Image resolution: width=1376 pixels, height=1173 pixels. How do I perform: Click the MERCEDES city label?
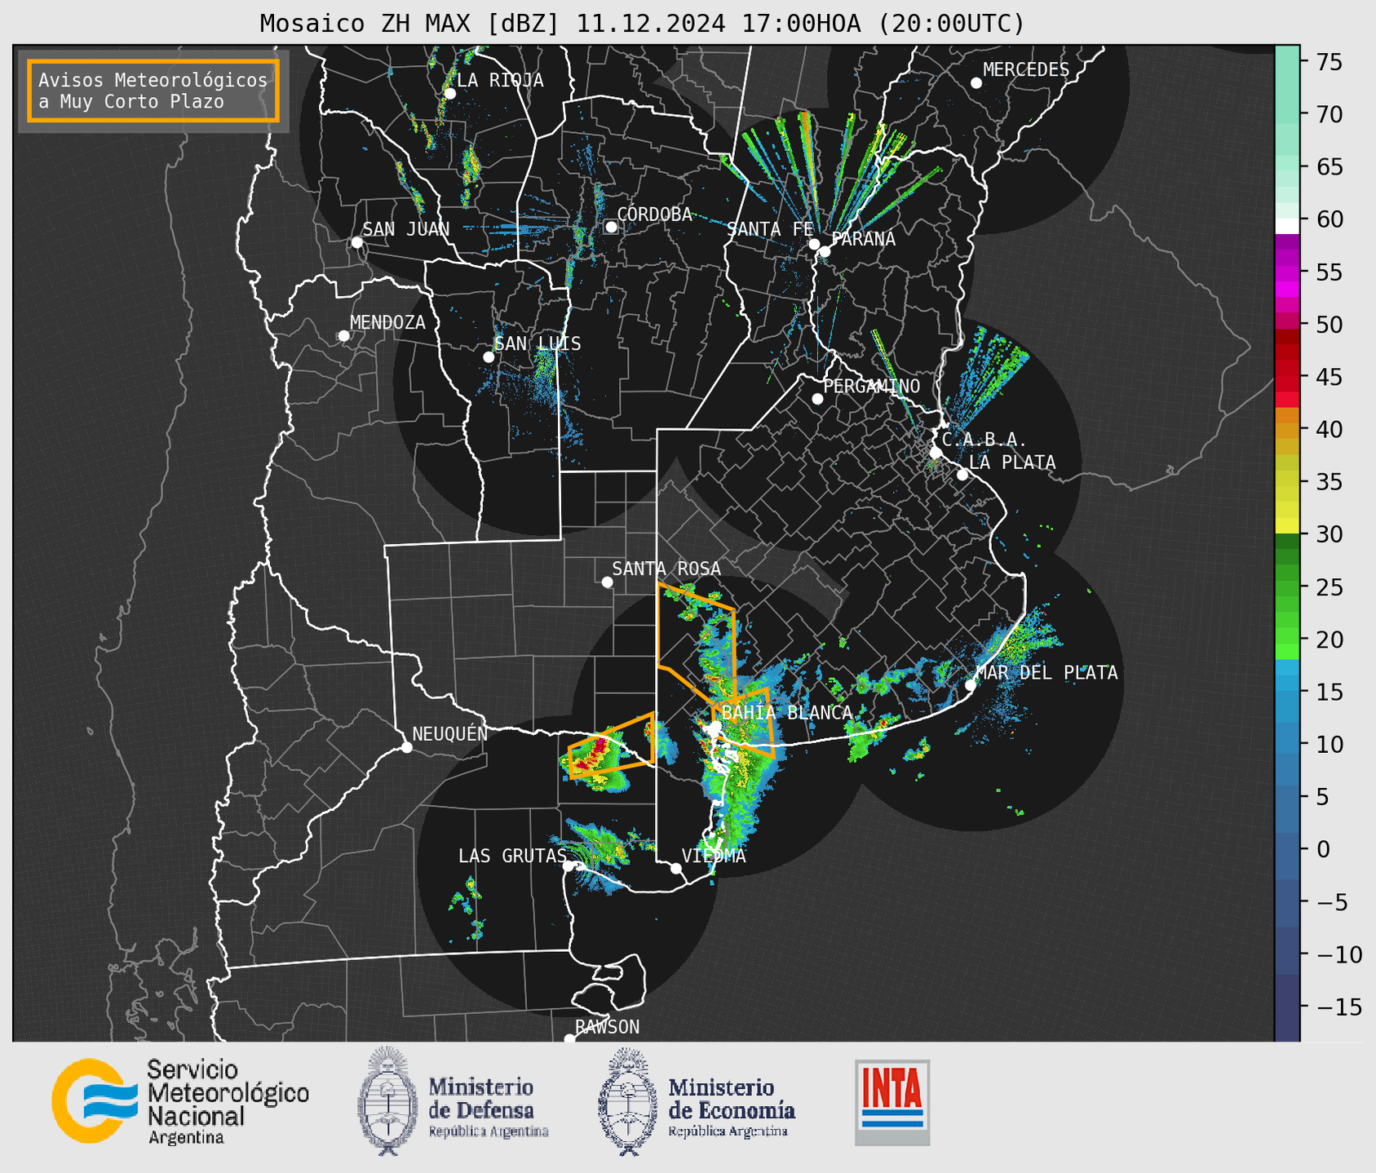click(x=1026, y=70)
